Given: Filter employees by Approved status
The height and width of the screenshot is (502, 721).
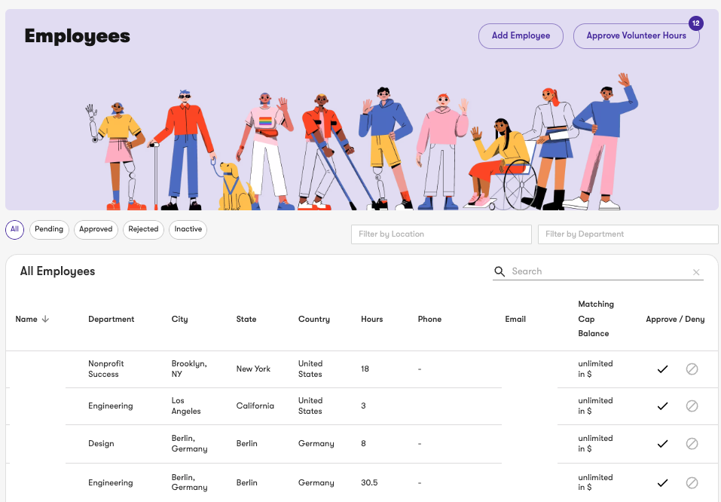Looking at the screenshot, I should pos(96,229).
